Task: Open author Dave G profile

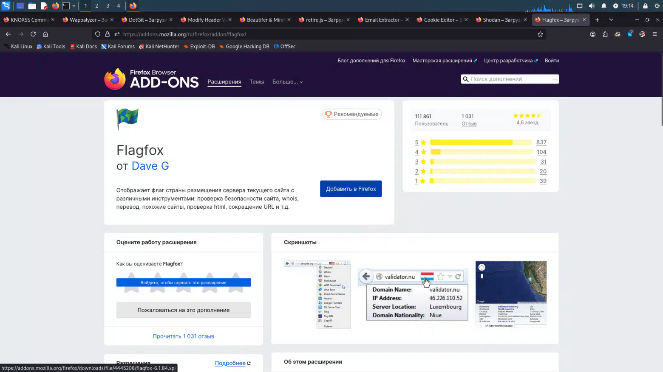Action: pos(150,166)
